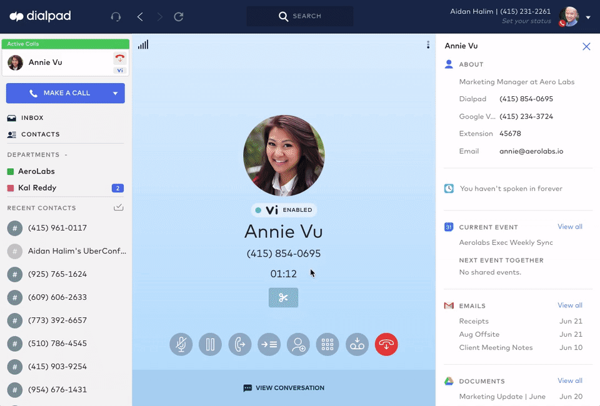Screen dimensions: 600x406
Task: Click email annie@aerolabs.io
Action: pyautogui.click(x=531, y=151)
